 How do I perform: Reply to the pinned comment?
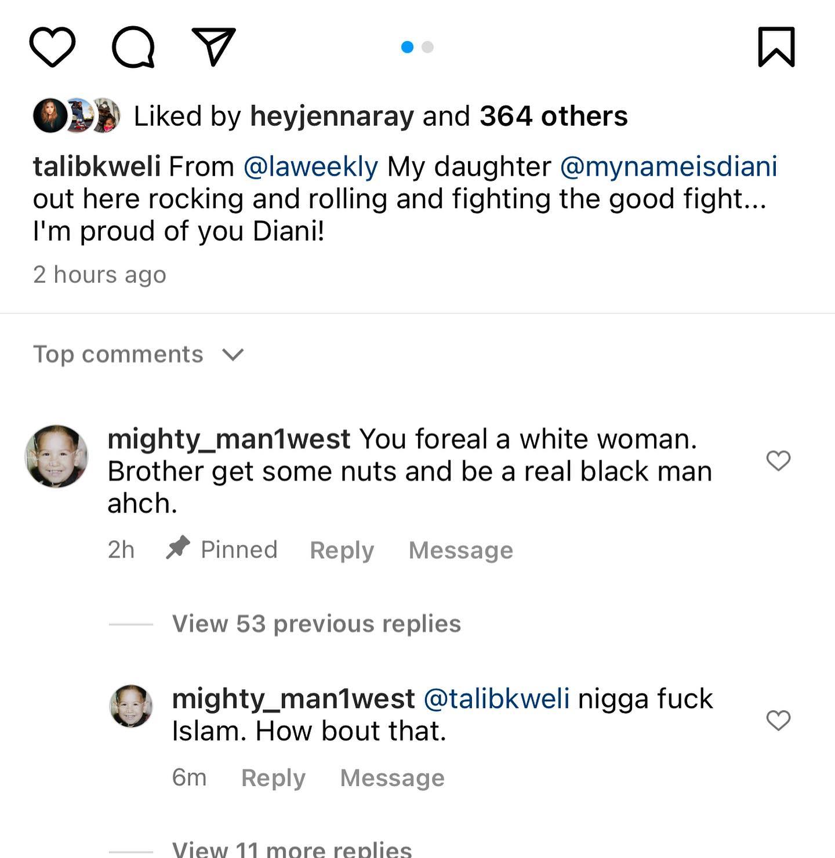342,550
